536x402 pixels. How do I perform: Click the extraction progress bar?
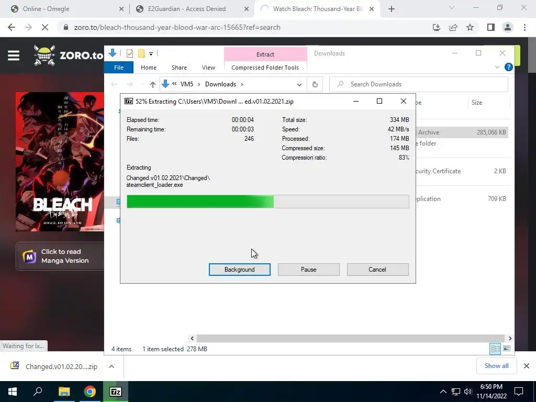pyautogui.click(x=267, y=202)
